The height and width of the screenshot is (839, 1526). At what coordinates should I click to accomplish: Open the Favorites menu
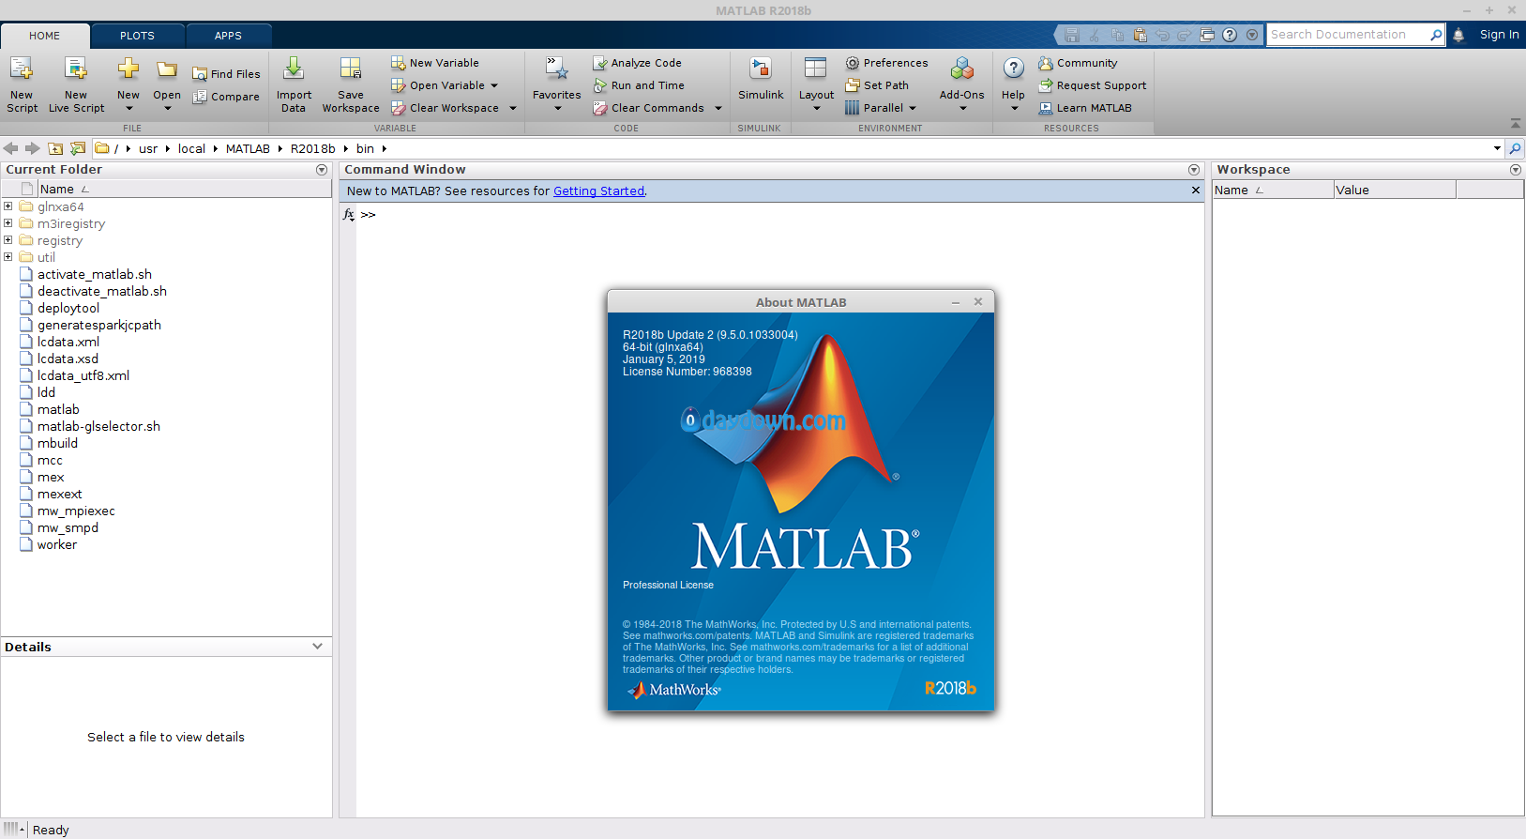557,84
